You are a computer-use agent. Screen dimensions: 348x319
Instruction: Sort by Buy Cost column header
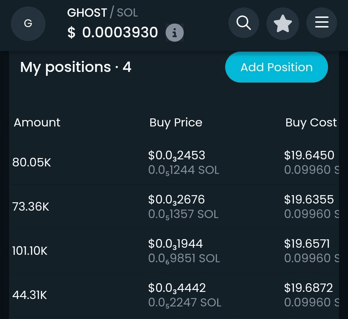click(311, 123)
